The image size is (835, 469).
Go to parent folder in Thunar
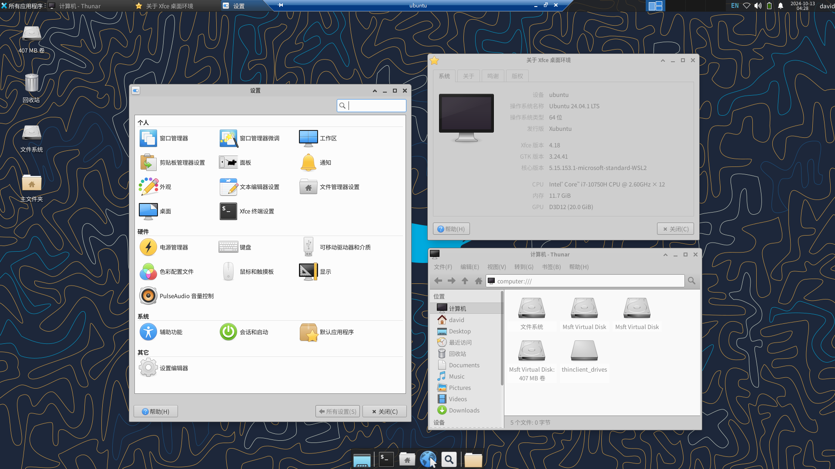click(465, 281)
